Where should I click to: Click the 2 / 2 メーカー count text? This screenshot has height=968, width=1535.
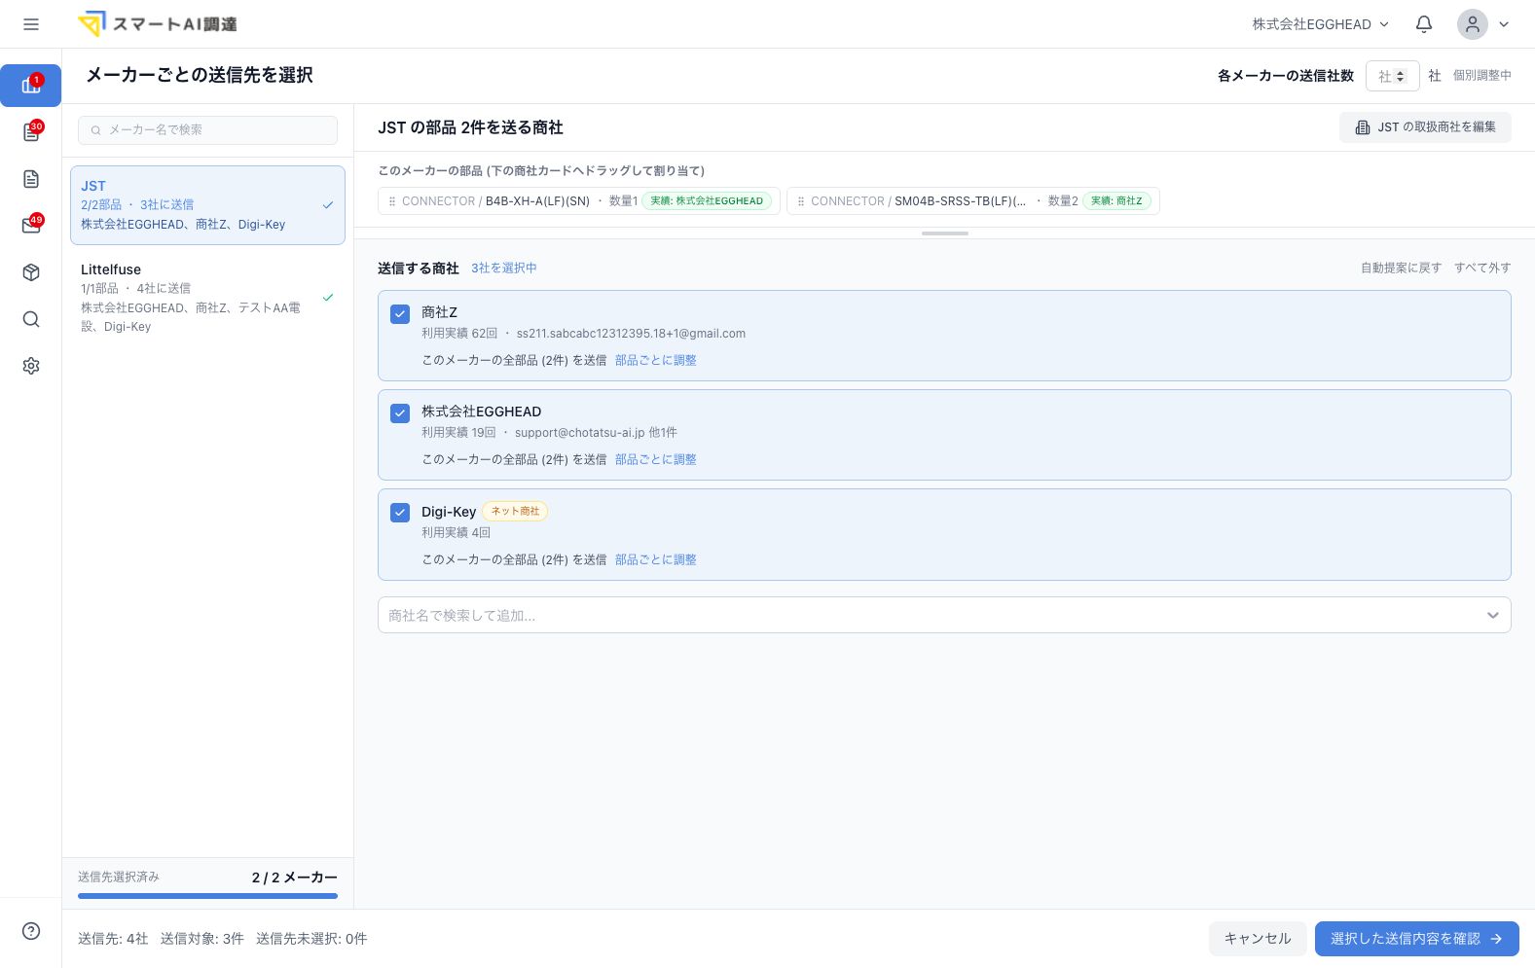(295, 878)
